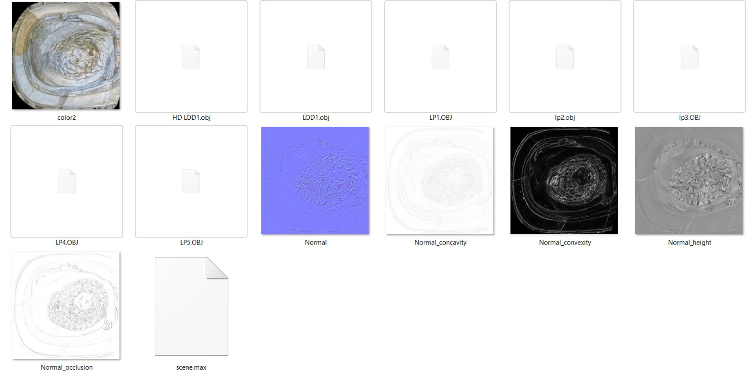Click the 'HD LOD1.obj' file name label
This screenshot has height=376, width=752.
pos(191,117)
